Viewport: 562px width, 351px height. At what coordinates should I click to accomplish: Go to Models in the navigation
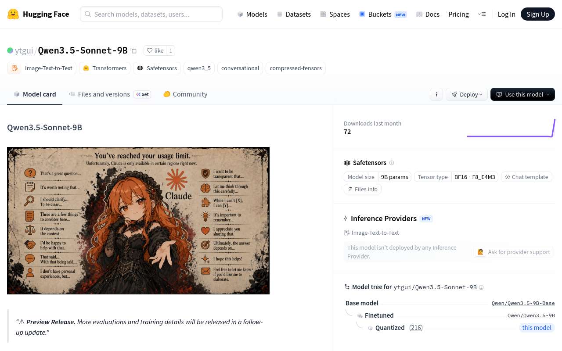[x=252, y=14]
